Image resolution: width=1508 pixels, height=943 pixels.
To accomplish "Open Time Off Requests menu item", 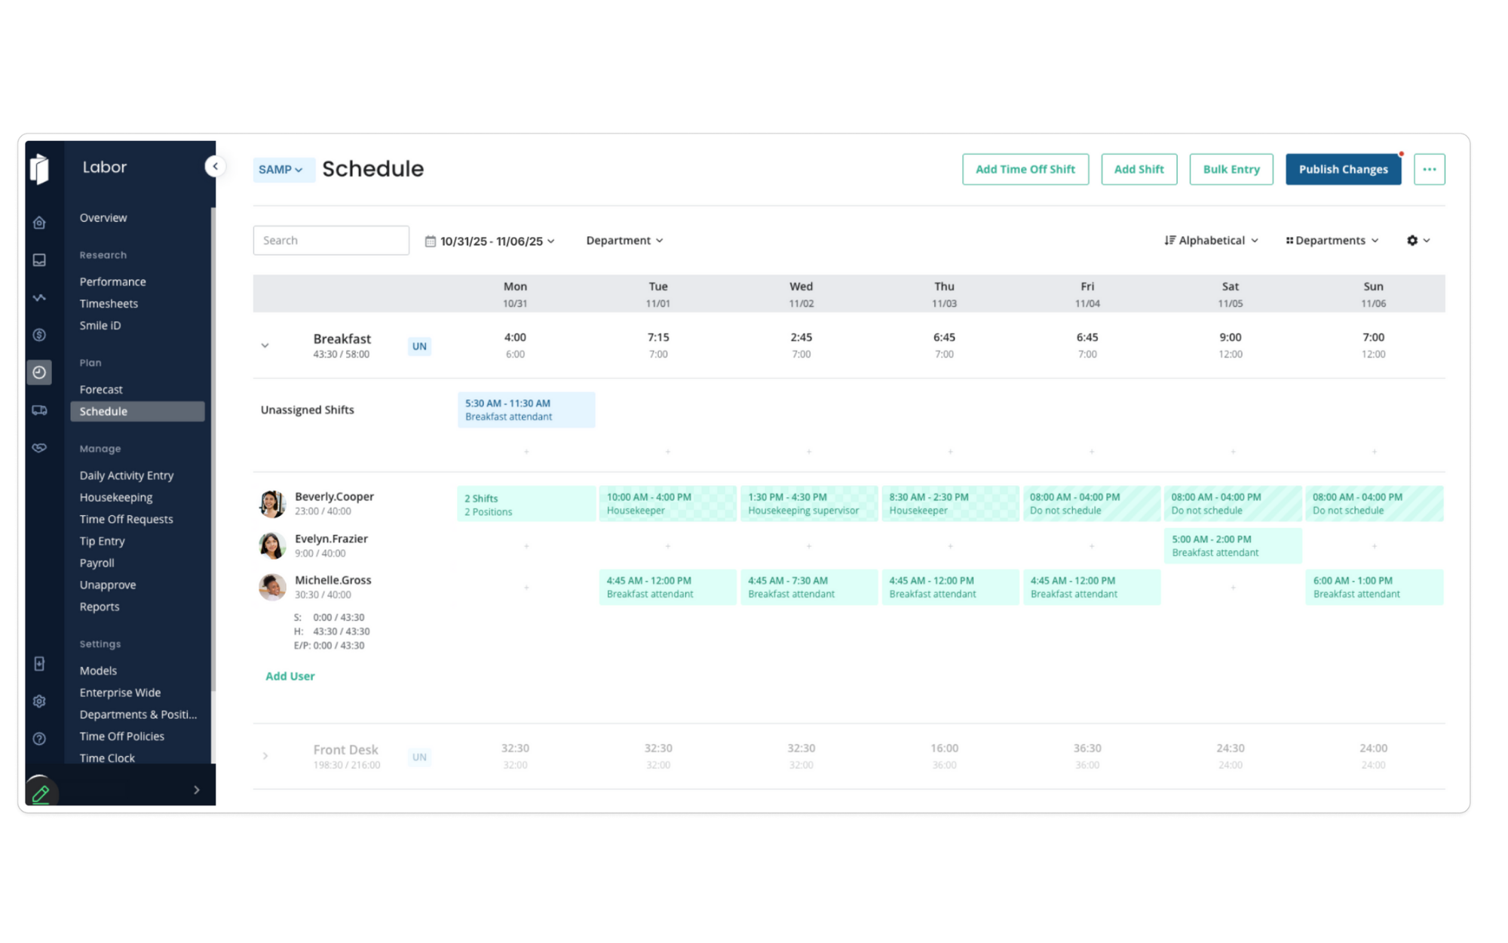I will pos(126,519).
